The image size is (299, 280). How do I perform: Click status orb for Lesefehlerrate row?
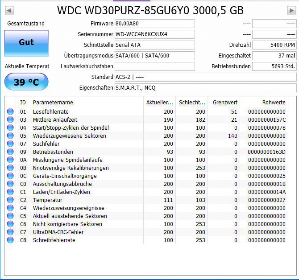point(10,111)
